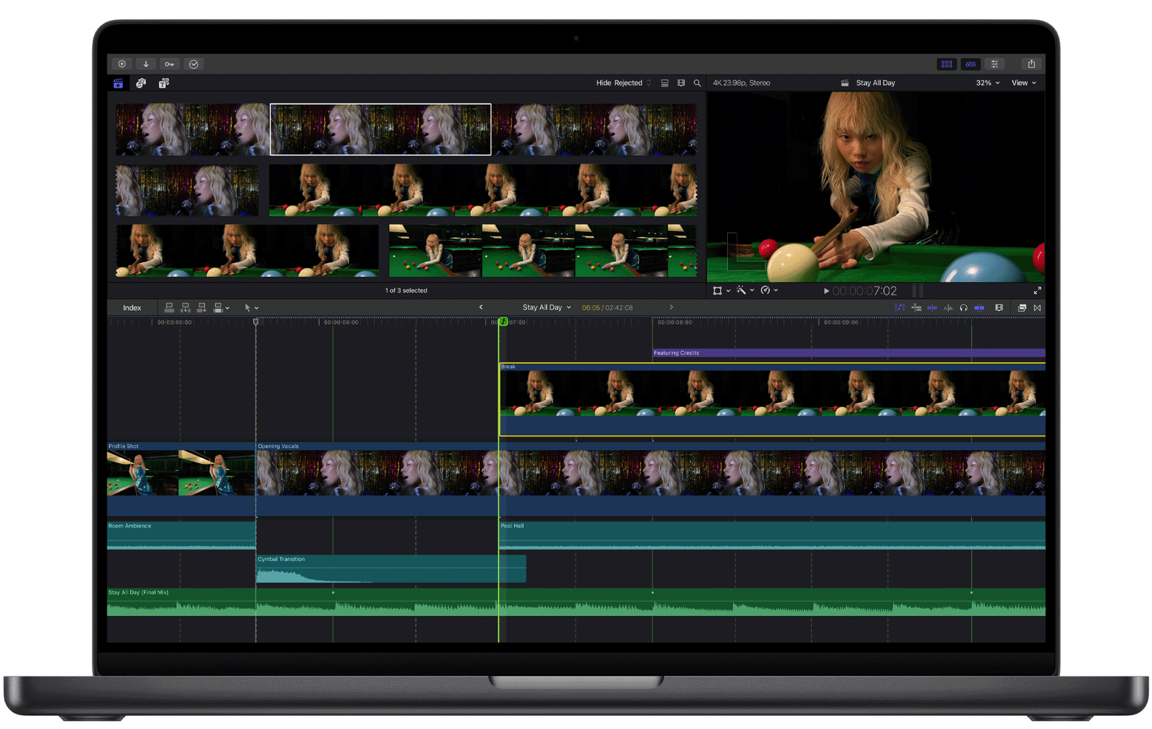
Task: Open Clip Appearance settings in the timeline toolbar
Action: click(1000, 308)
